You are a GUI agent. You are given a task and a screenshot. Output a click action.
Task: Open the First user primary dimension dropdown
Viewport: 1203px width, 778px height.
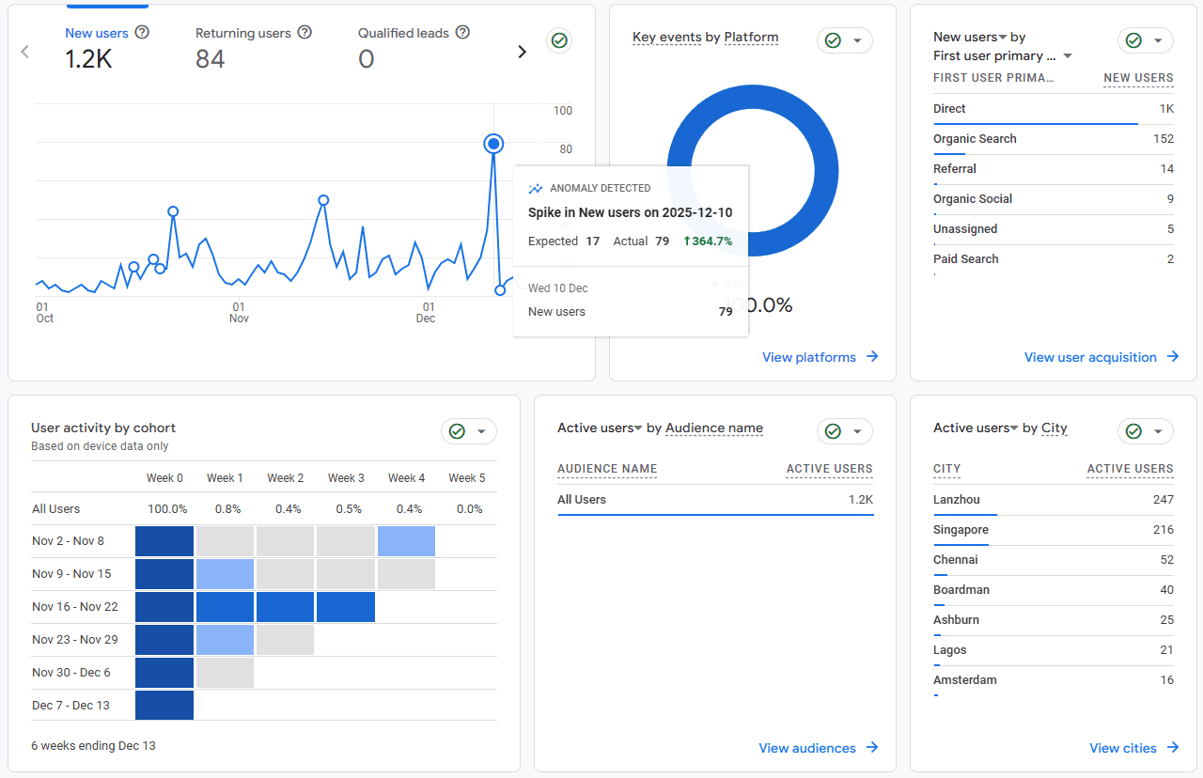click(1066, 55)
